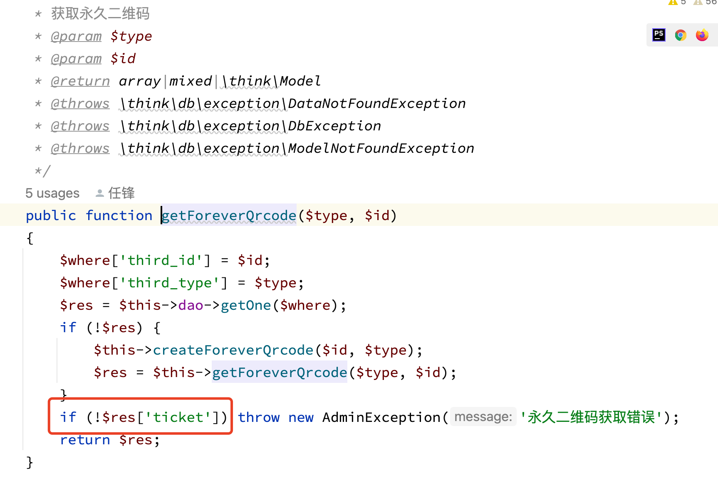Open page in Chrome browser icon

(x=681, y=35)
